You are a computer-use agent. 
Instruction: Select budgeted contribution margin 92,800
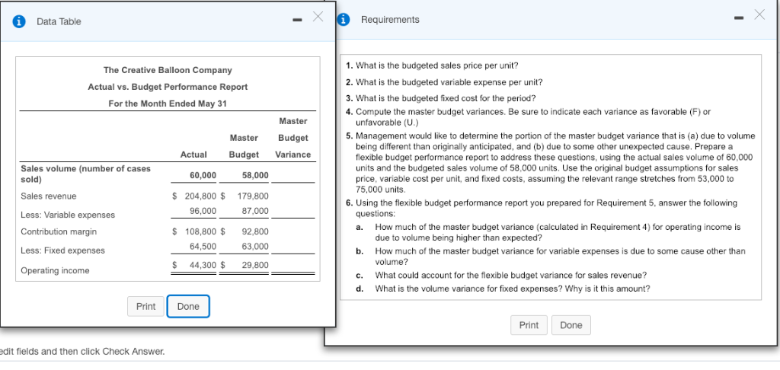click(x=255, y=231)
